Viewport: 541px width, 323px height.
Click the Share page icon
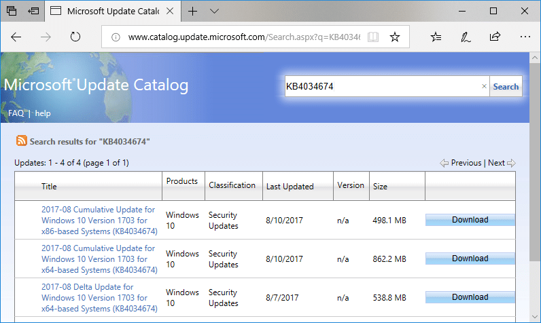pos(495,37)
